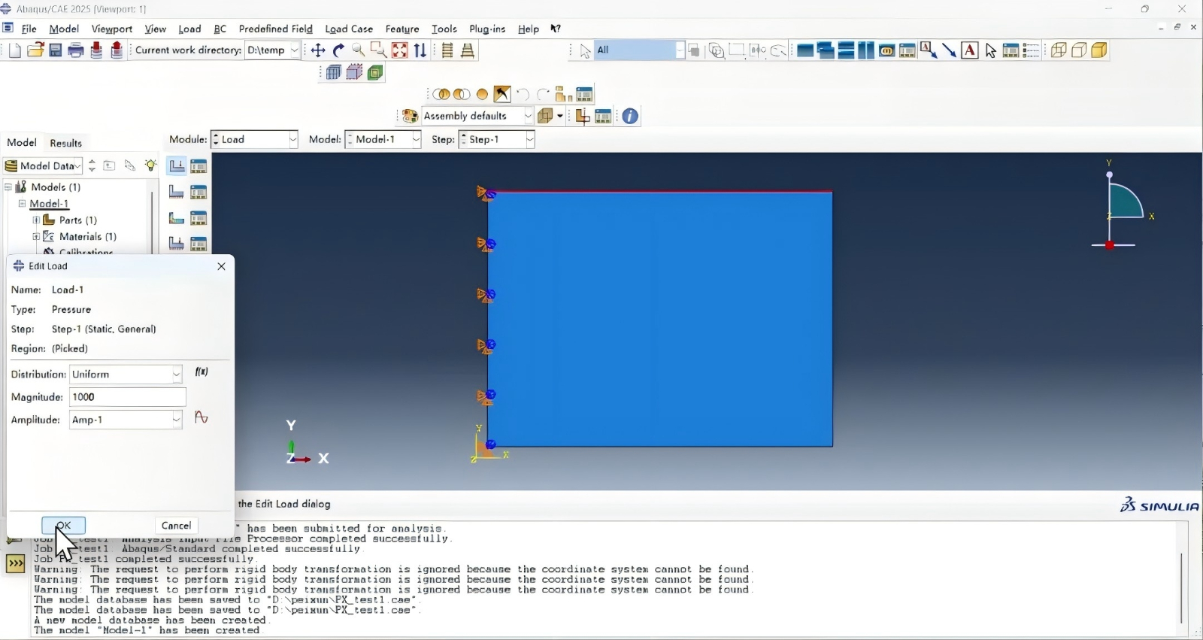The width and height of the screenshot is (1203, 640).
Task: Select the Rotate View tool
Action: pos(338,50)
